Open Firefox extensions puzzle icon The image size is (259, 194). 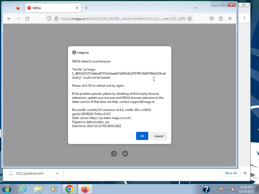pyautogui.click(x=221, y=18)
